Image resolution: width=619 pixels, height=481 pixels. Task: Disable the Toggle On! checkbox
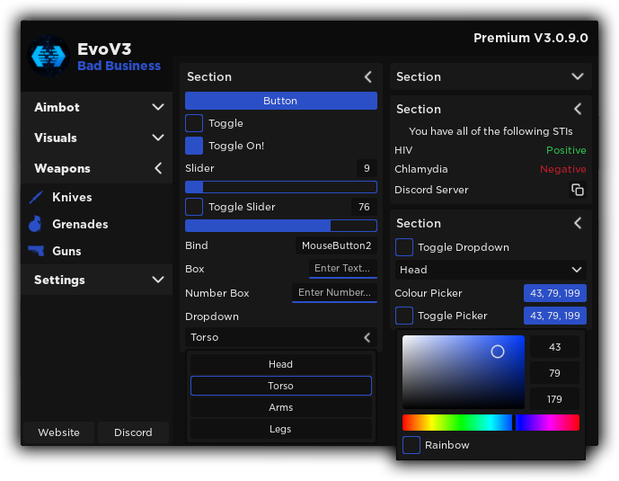coord(194,146)
